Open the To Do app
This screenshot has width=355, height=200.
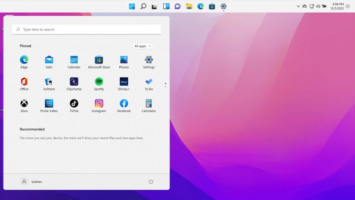pyautogui.click(x=149, y=84)
